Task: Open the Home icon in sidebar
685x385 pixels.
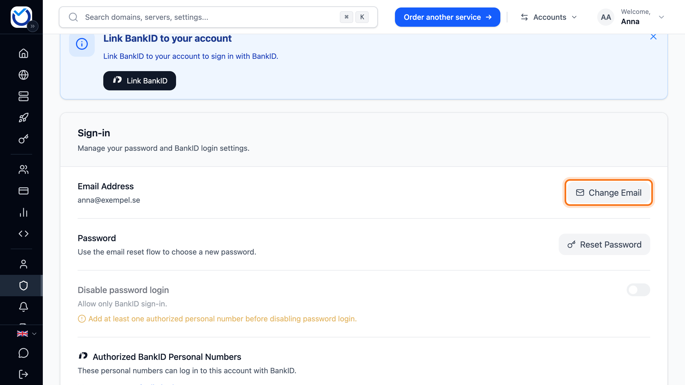Action: pyautogui.click(x=24, y=53)
